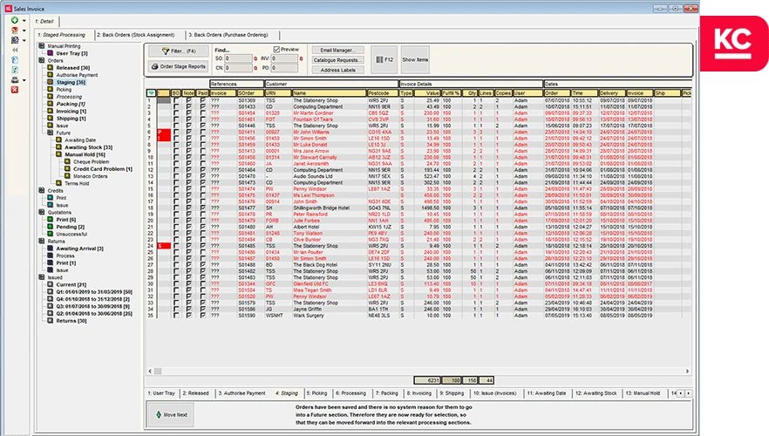Click the icon beside Issued Current [21]

pos(50,284)
